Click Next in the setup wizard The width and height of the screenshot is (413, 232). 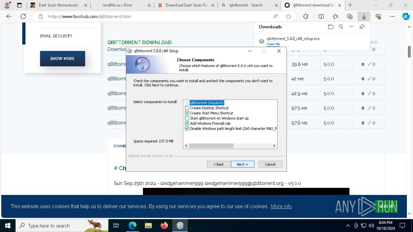pos(243,164)
